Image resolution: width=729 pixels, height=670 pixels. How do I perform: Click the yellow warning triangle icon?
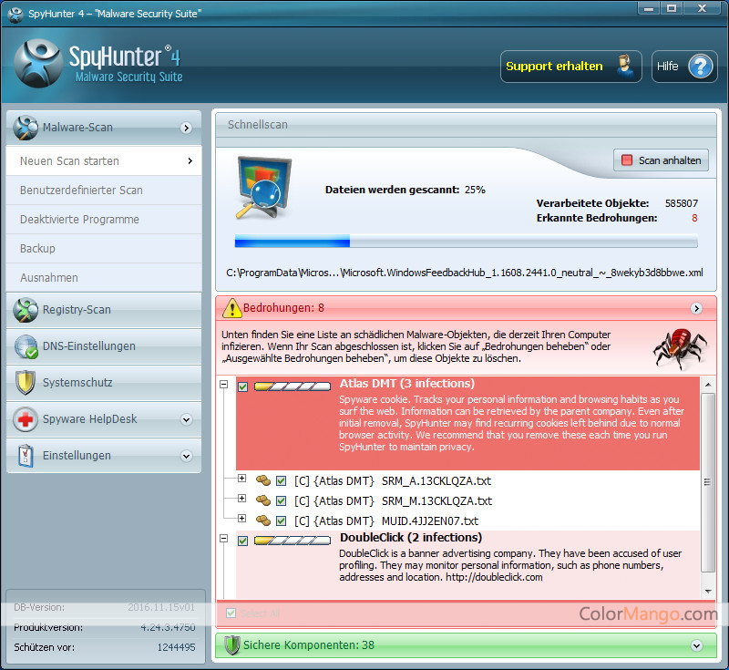[x=232, y=308]
